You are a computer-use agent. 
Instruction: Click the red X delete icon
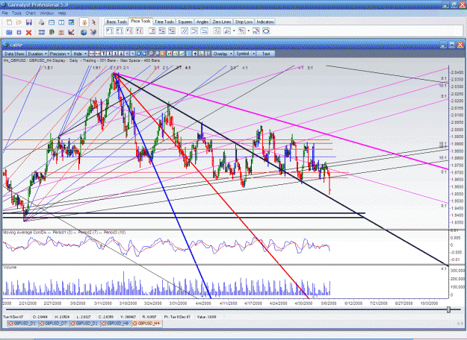pos(28,32)
